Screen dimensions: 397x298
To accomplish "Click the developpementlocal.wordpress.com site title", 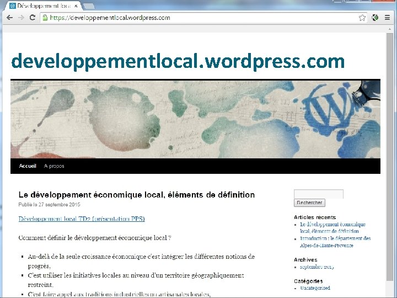I will [x=178, y=61].
